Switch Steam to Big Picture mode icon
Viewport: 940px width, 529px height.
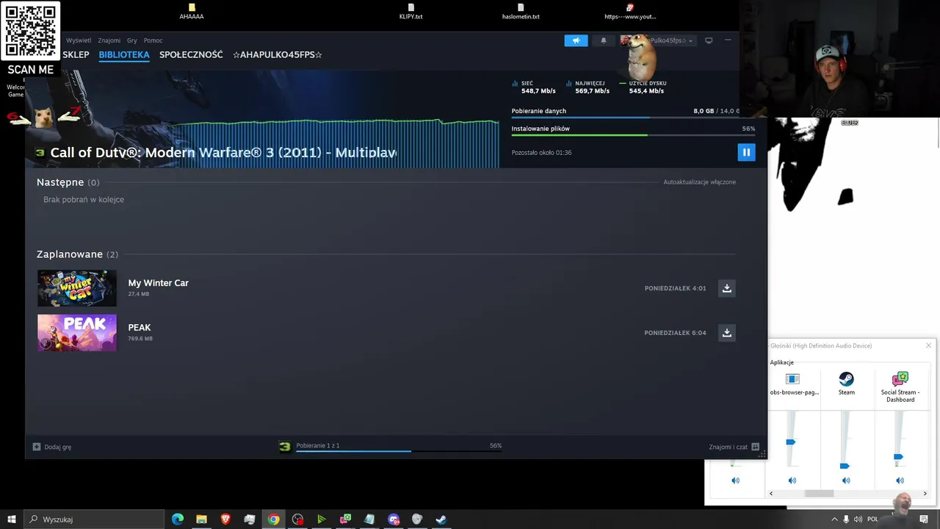[709, 40]
